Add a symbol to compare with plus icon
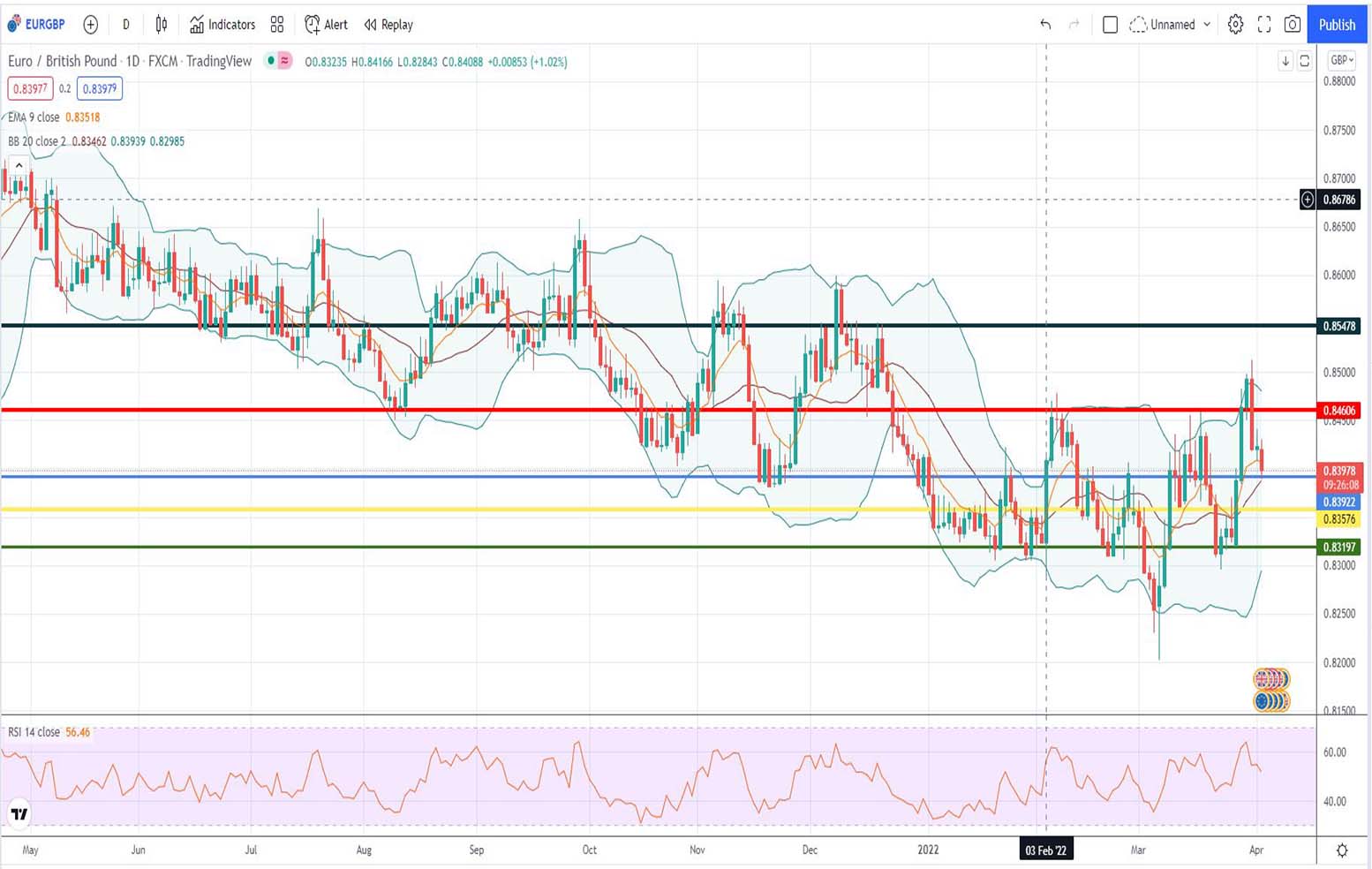The width and height of the screenshot is (1372, 869). tap(90, 25)
